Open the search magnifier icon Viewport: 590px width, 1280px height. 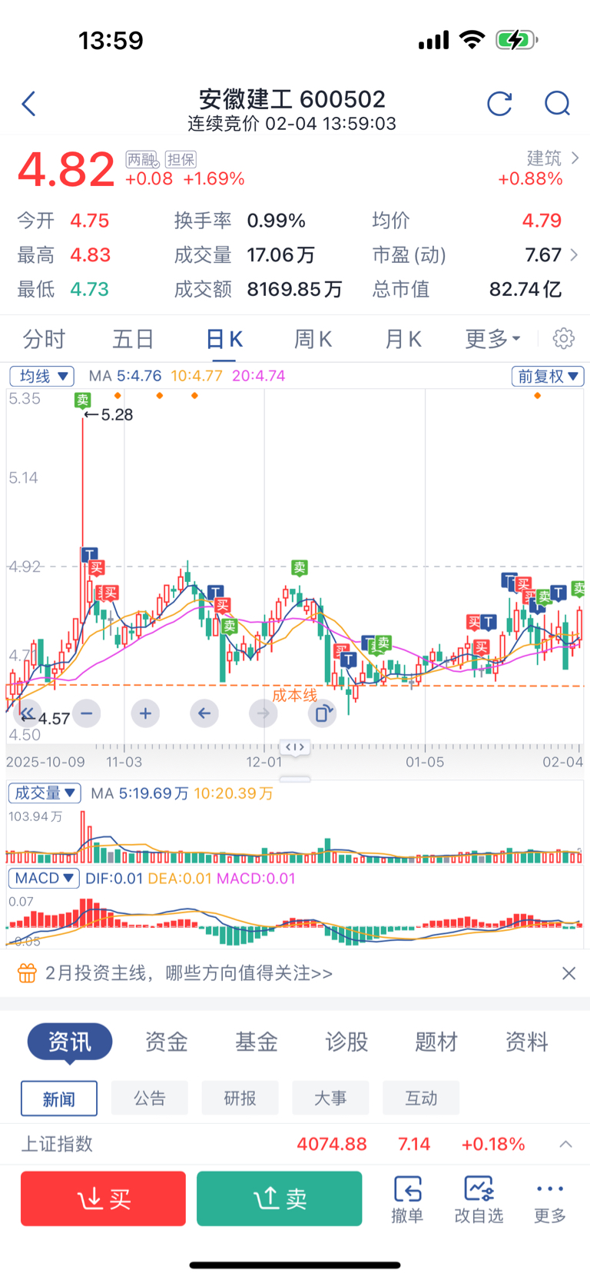coord(557,104)
